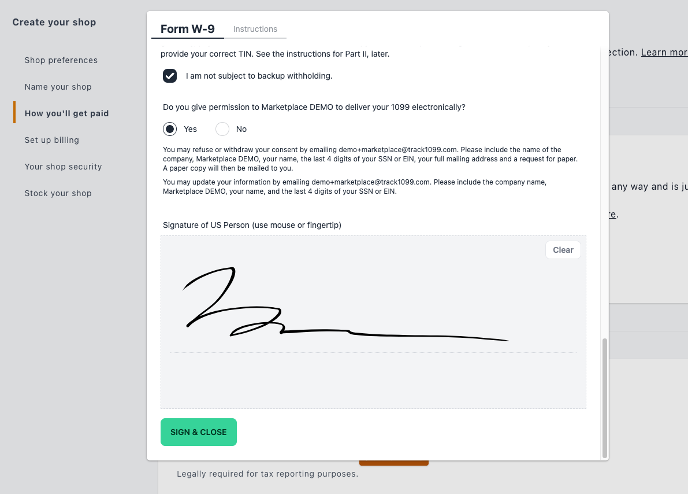Click the SIGN & CLOSE button
This screenshot has height=494, width=688.
[199, 432]
